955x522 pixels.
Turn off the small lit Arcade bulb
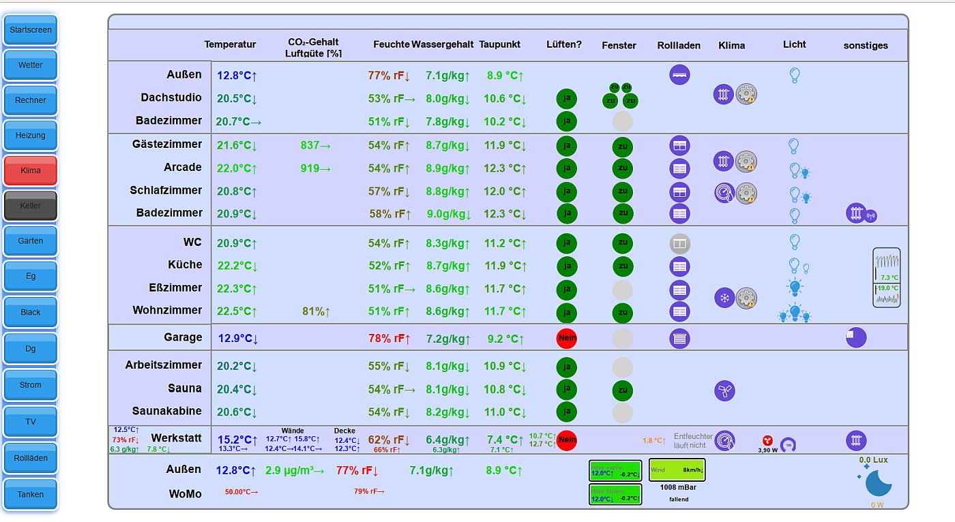tap(806, 173)
